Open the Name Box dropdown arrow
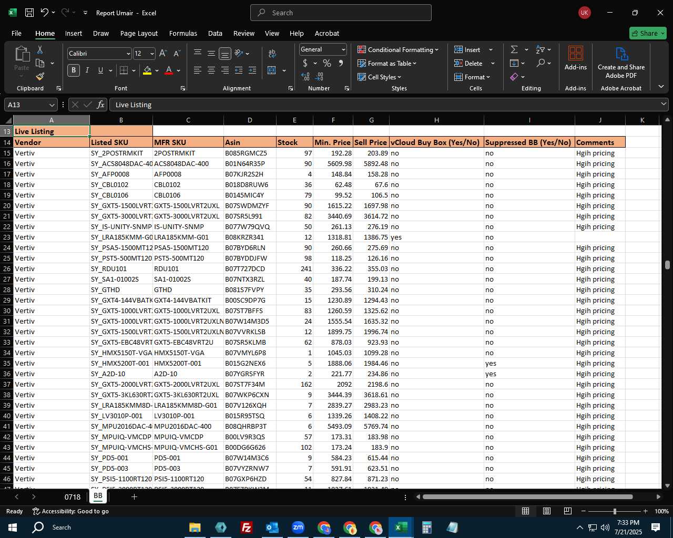Screen dimensions: 673x538 tap(52, 105)
